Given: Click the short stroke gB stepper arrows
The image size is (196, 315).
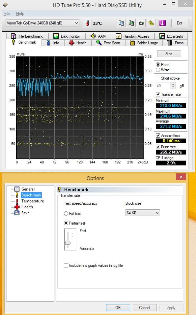Looking at the screenshot, I should 173,86.
